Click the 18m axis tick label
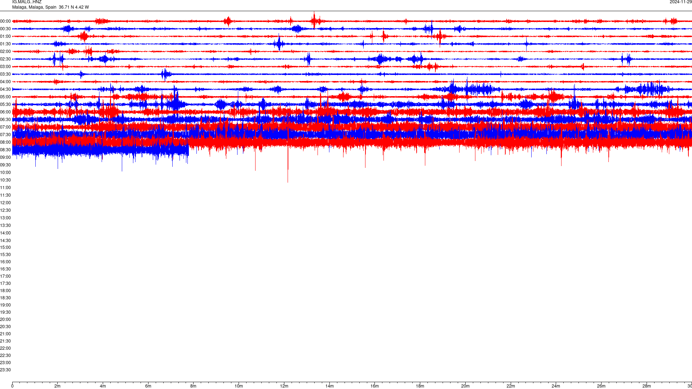The width and height of the screenshot is (692, 389). 420,386
